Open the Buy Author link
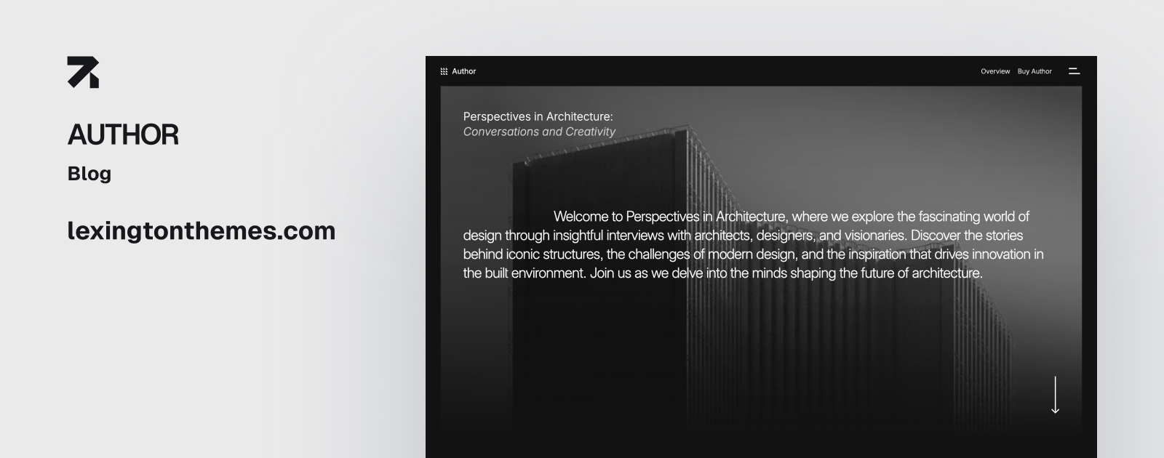Image resolution: width=1164 pixels, height=458 pixels. click(x=1035, y=71)
